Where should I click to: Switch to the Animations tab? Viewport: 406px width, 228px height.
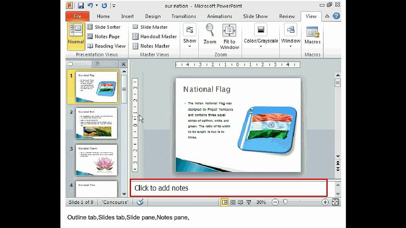pos(219,16)
